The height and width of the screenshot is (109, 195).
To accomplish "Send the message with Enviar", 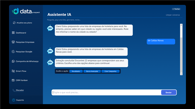I will coord(169,92).
